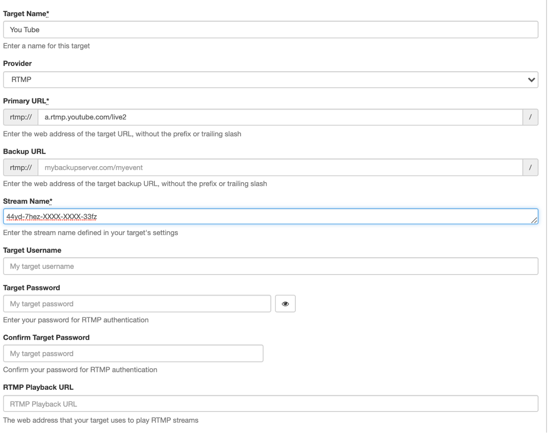The height and width of the screenshot is (444, 555).
Task: Open the Provider dropdown showing RTMP
Action: pyautogui.click(x=270, y=80)
